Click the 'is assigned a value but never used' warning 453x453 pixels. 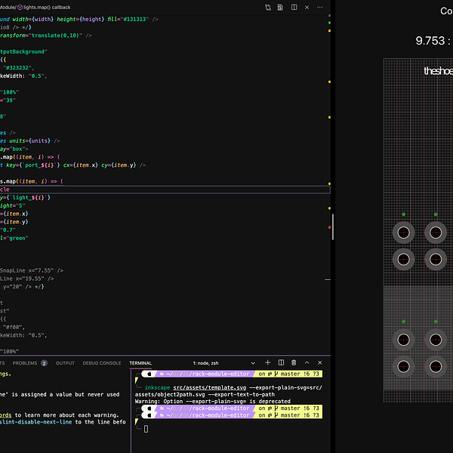tap(66, 394)
